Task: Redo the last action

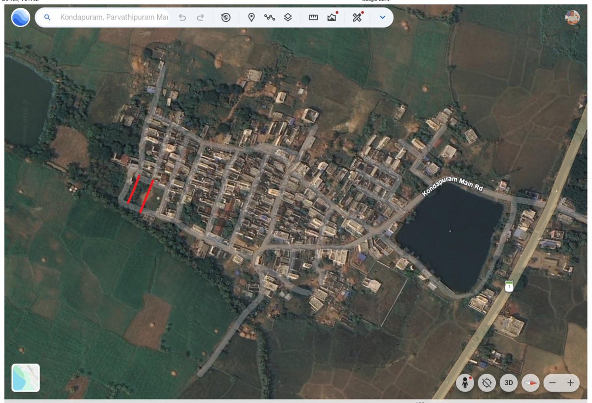Action: point(200,17)
